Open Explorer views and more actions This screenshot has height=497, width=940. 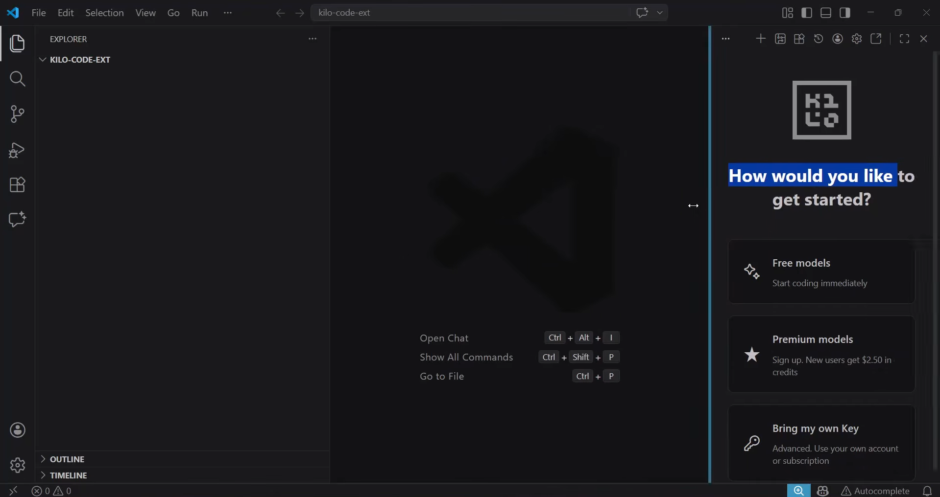pyautogui.click(x=313, y=39)
